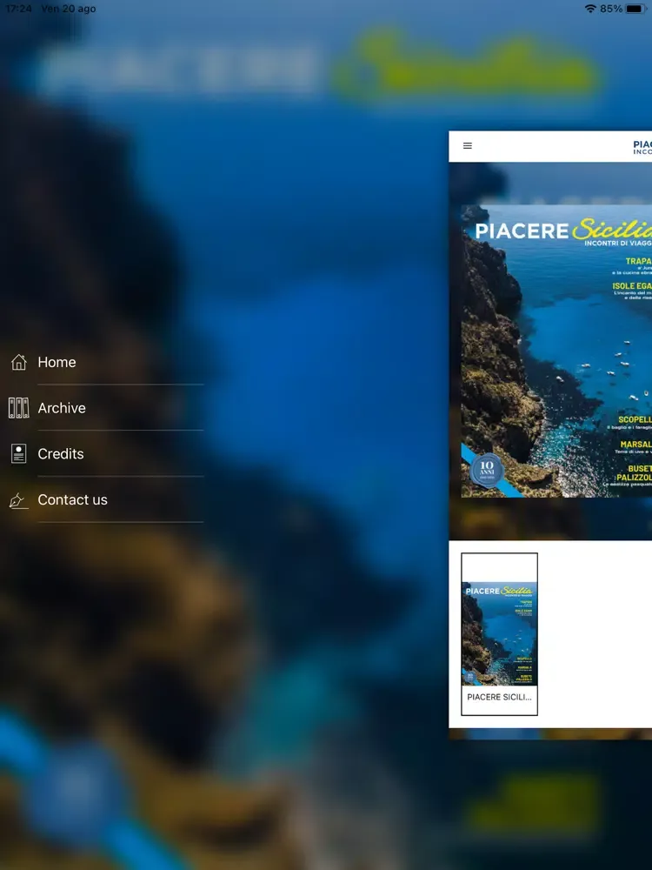Click the badge icon beside Credits

[x=19, y=454]
